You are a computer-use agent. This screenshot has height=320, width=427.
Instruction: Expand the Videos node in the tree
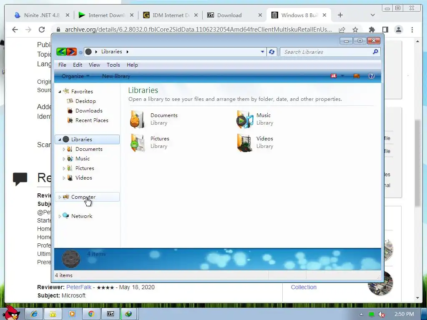pyautogui.click(x=64, y=178)
